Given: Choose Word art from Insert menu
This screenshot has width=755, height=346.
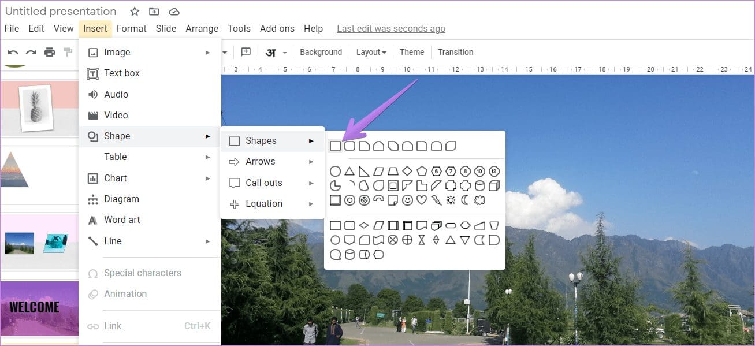Looking at the screenshot, I should [150, 219].
